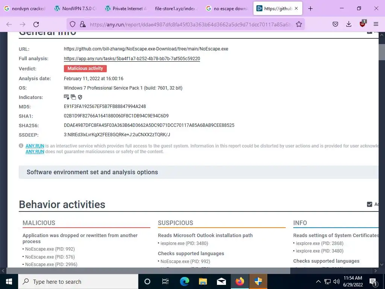Viewport: 385px width, 289px height.
Task: Open volume control tray icon
Action: coord(336,281)
